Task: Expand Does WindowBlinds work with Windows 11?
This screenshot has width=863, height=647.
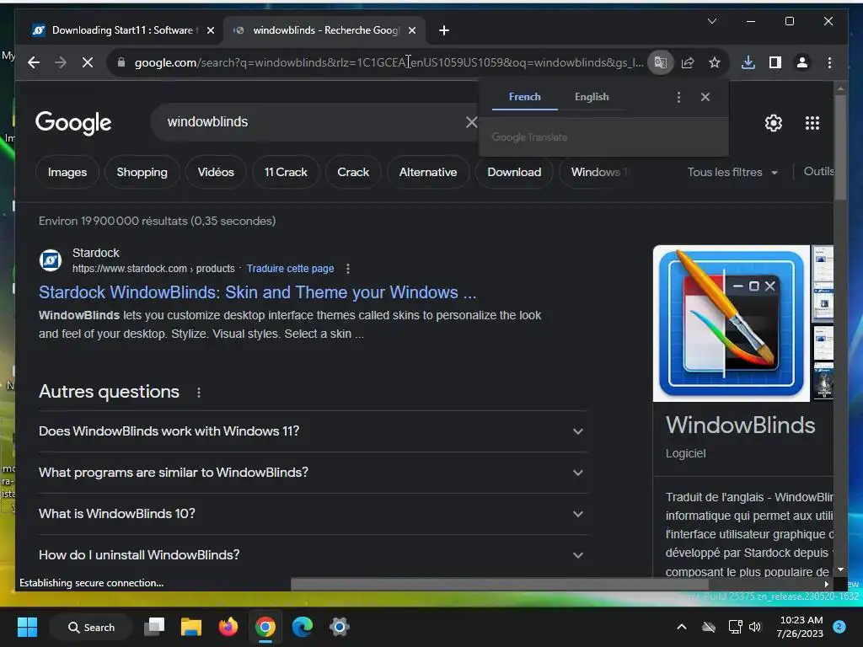Action: [313, 431]
